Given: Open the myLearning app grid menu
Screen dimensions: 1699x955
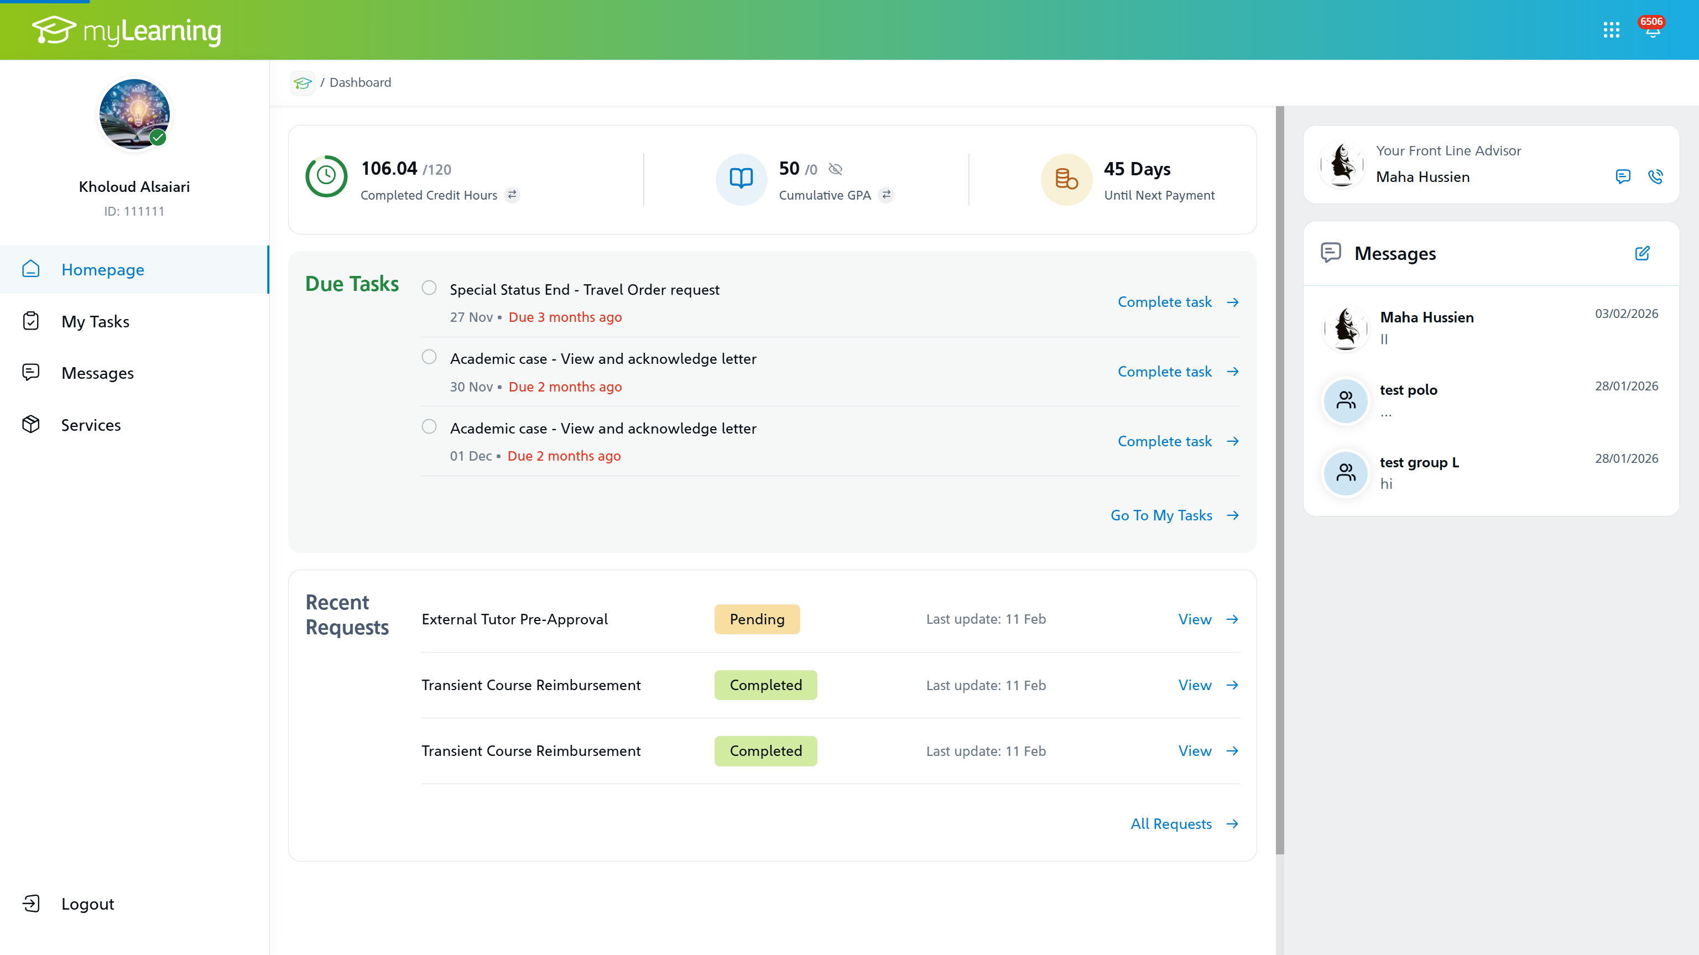Looking at the screenshot, I should click(1612, 30).
